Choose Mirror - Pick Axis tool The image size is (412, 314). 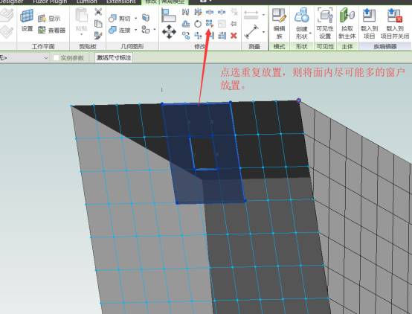(185, 12)
